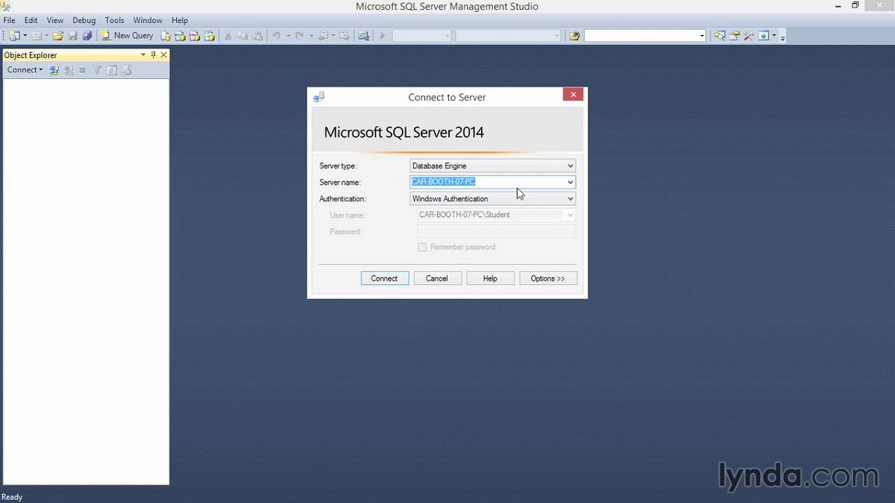Click Connect Object Explorer icon
Viewport: 895px width, 503px height.
[x=54, y=70]
